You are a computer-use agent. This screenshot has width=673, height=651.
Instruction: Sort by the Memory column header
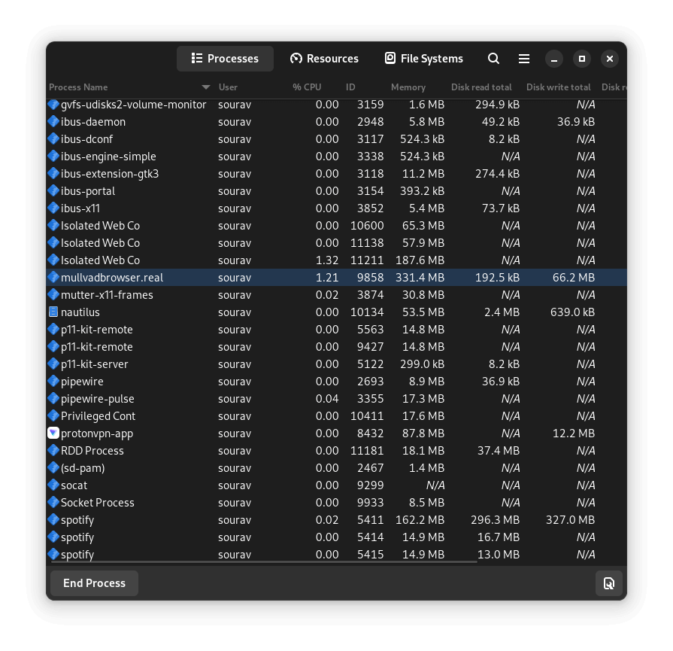coord(408,87)
